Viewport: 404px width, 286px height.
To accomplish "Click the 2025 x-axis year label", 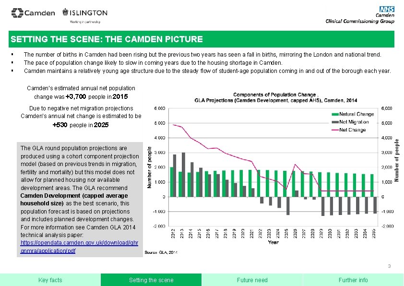I will 286,233.
